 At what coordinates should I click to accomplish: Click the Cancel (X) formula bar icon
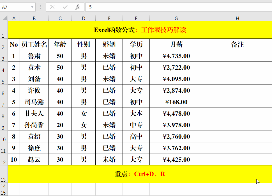[x=52, y=7]
